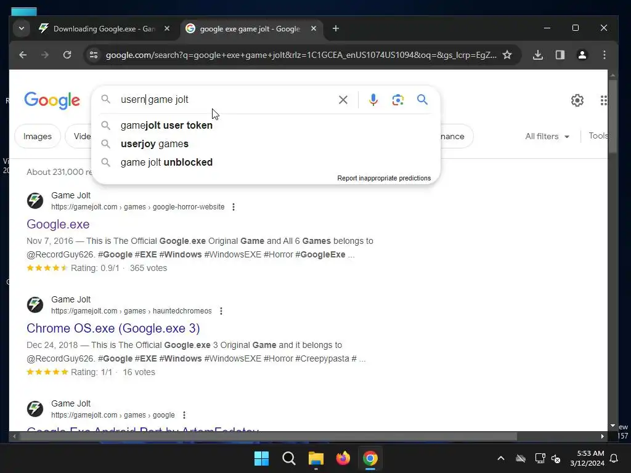Image resolution: width=631 pixels, height=473 pixels.
Task: Click gamejolt.com hauntedchromeos URL
Action: [x=131, y=311]
